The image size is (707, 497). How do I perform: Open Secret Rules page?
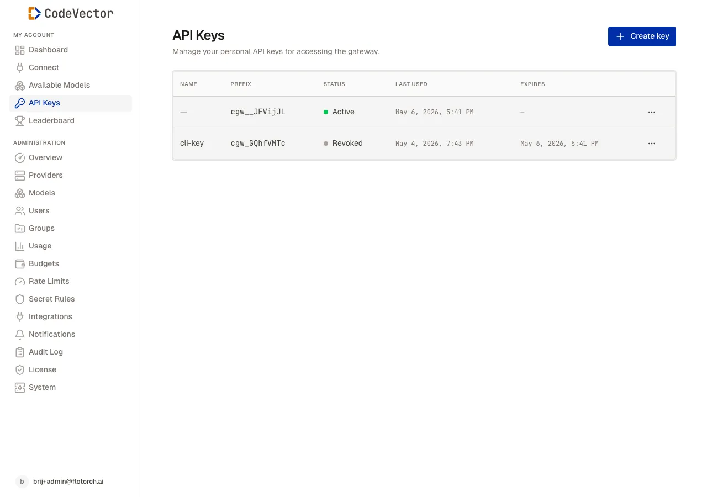click(x=71, y=299)
